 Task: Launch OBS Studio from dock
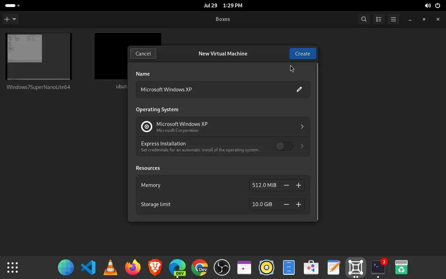click(x=222, y=267)
